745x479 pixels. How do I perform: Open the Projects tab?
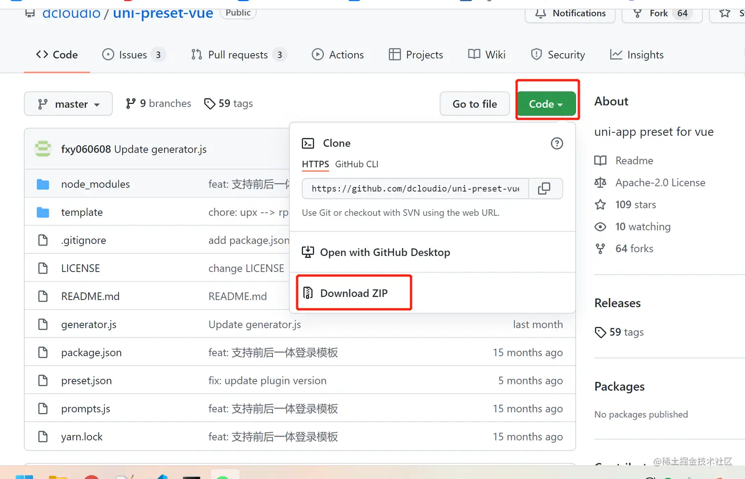coord(416,55)
